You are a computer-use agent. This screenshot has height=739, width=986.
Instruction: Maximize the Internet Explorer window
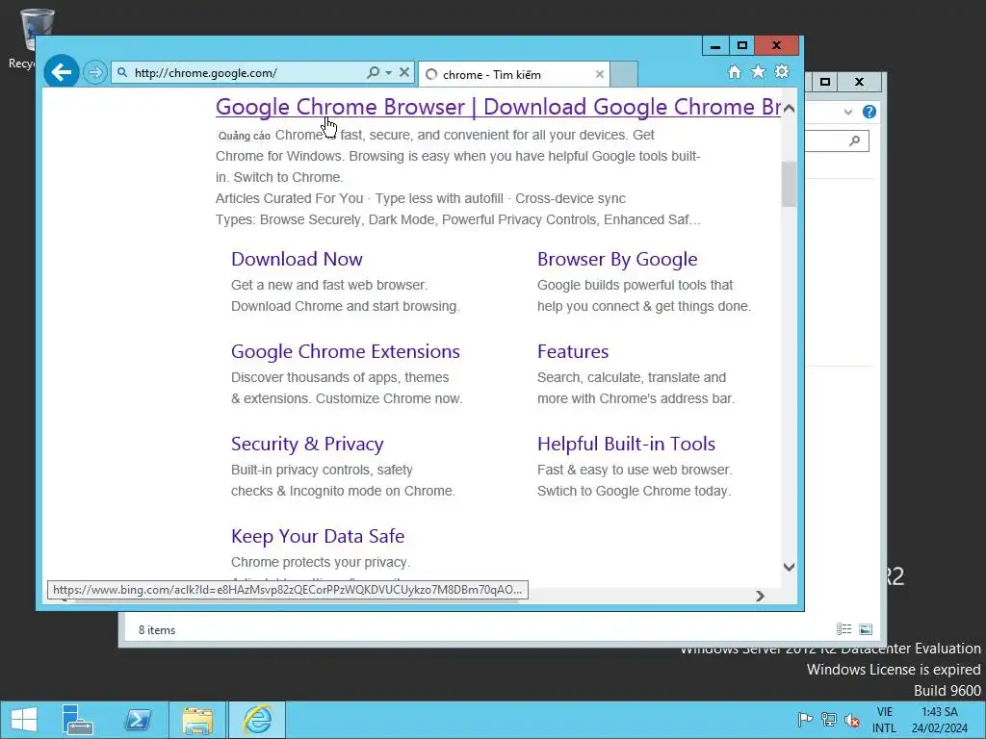point(742,46)
